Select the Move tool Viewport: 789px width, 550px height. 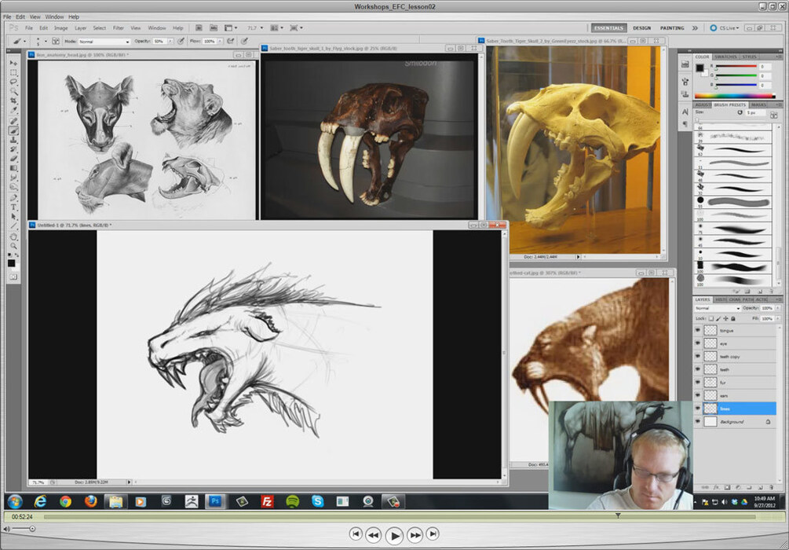13,63
